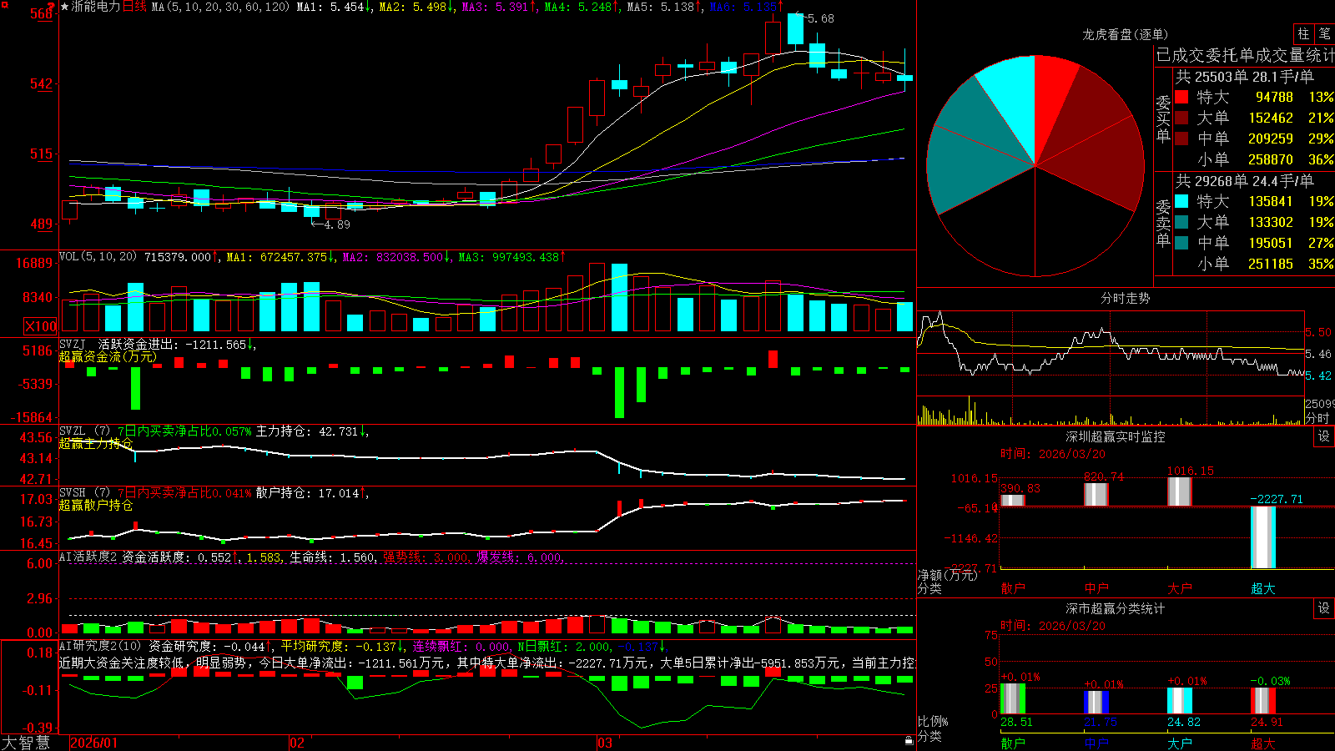Screen dimensions: 1335x751
Task: Click the star icon before 浙能电力
Action: point(65,7)
